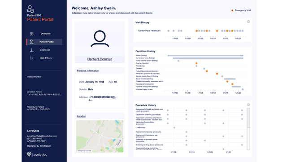Click the Not in labor force bar

click(x=208, y=58)
